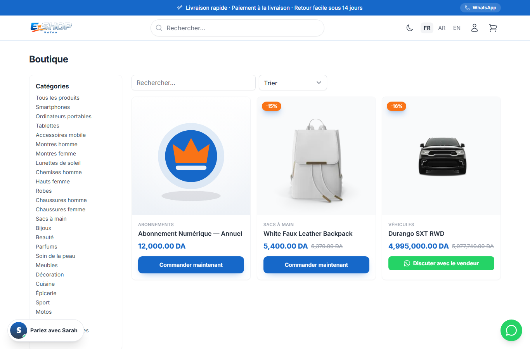Select Sport category
Image resolution: width=530 pixels, height=349 pixels.
(x=43, y=302)
